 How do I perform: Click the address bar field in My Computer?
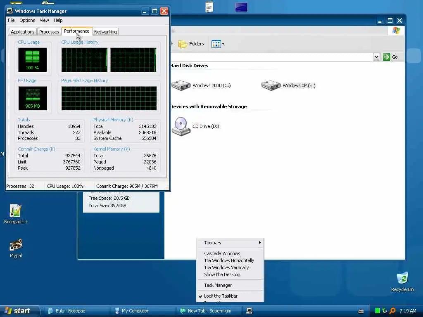272,57
